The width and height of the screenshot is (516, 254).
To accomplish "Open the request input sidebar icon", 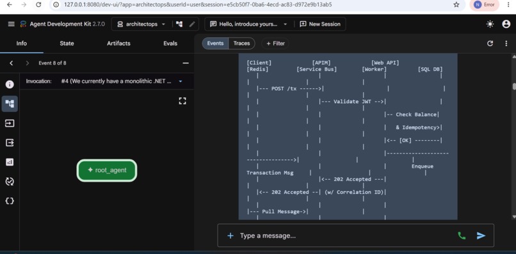I will click(x=10, y=123).
